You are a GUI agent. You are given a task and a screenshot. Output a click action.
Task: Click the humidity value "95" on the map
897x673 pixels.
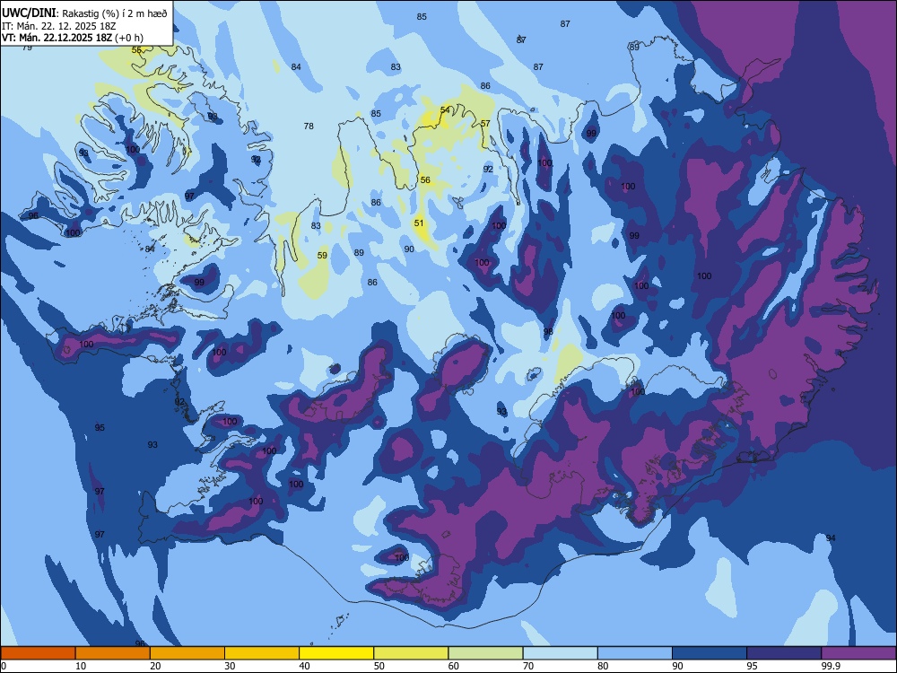tap(100, 428)
